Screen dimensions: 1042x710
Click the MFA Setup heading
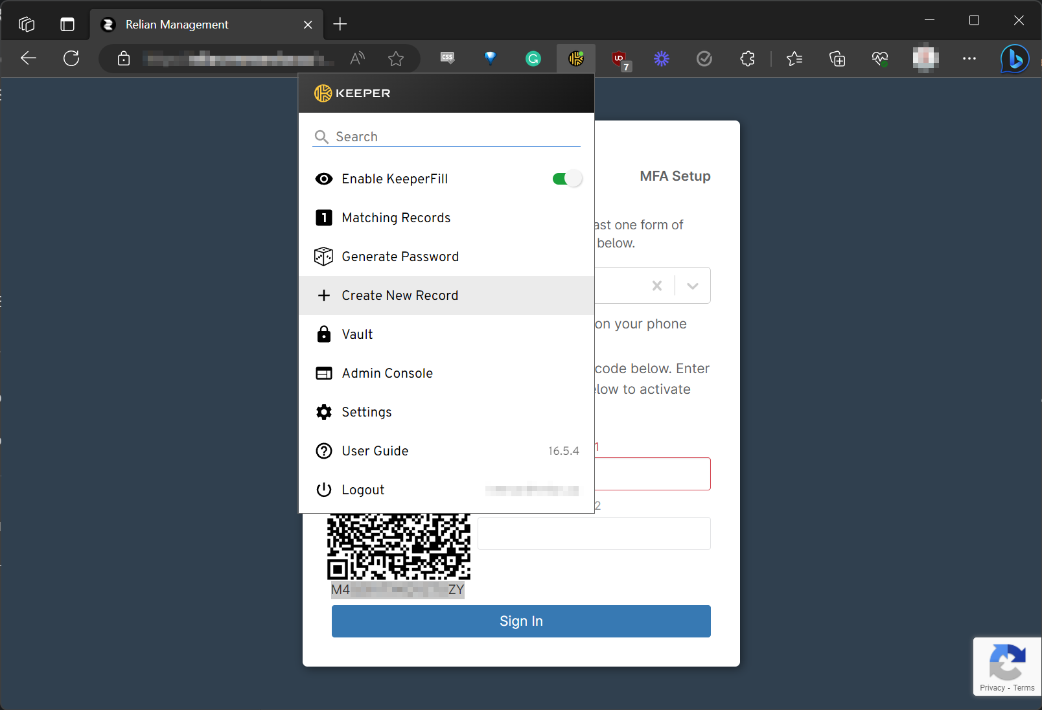point(675,176)
